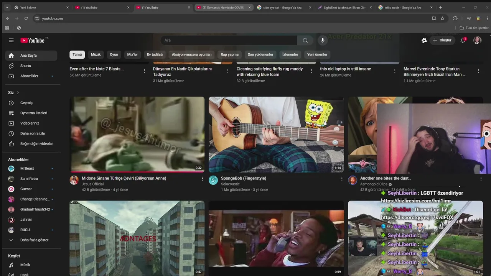Click the Shorts sidebar icon
The image size is (491, 276).
(11, 66)
